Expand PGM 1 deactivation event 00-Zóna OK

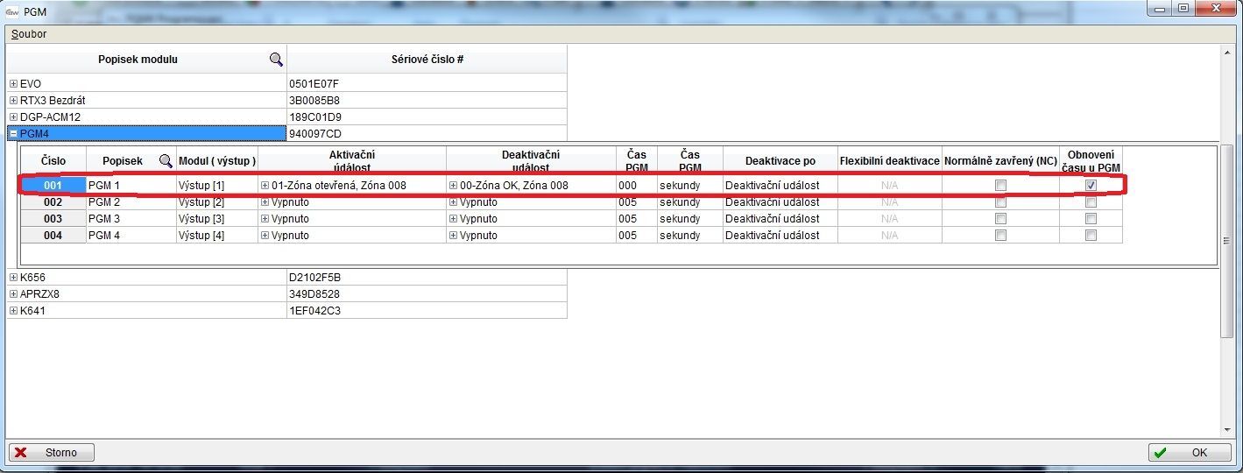(x=453, y=186)
